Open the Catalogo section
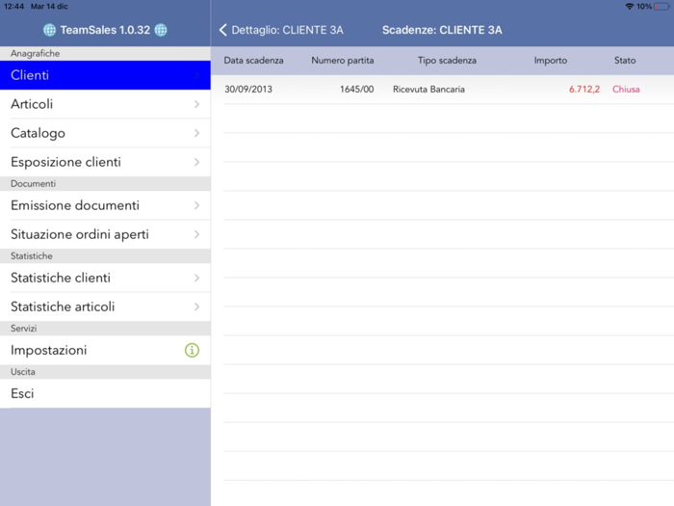This screenshot has height=506, width=674. point(105,133)
